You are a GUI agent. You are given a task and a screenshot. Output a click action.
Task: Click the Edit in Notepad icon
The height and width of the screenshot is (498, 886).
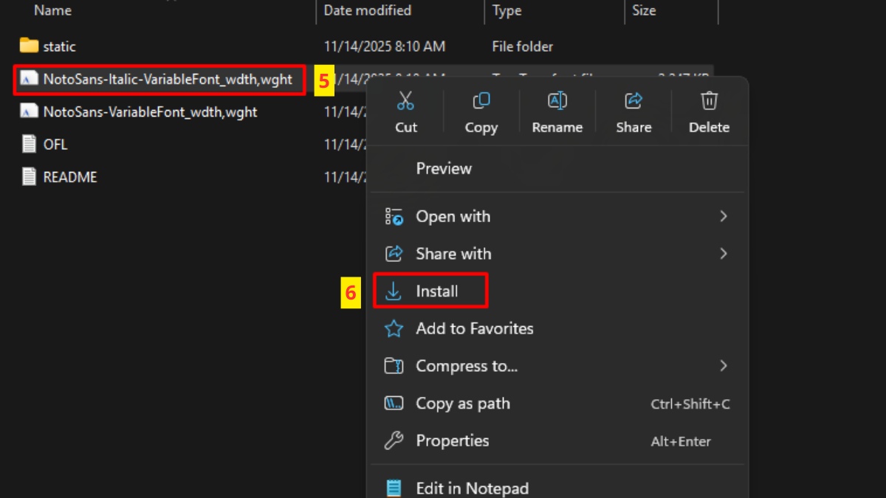pos(395,487)
